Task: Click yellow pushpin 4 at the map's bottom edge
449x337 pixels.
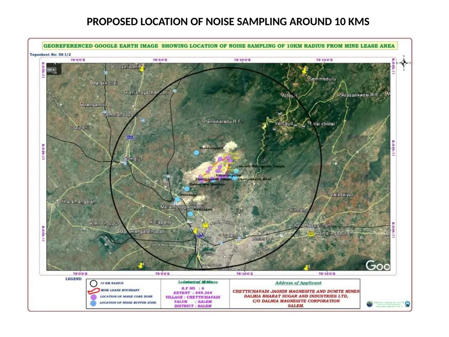Action: pyautogui.click(x=141, y=265)
